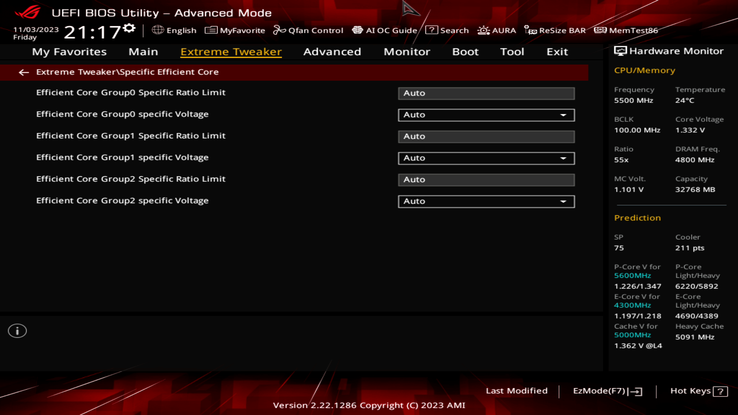This screenshot has width=738, height=415.
Task: Expand Efficient Core Group0 specific Voltage dropdown
Action: click(563, 115)
